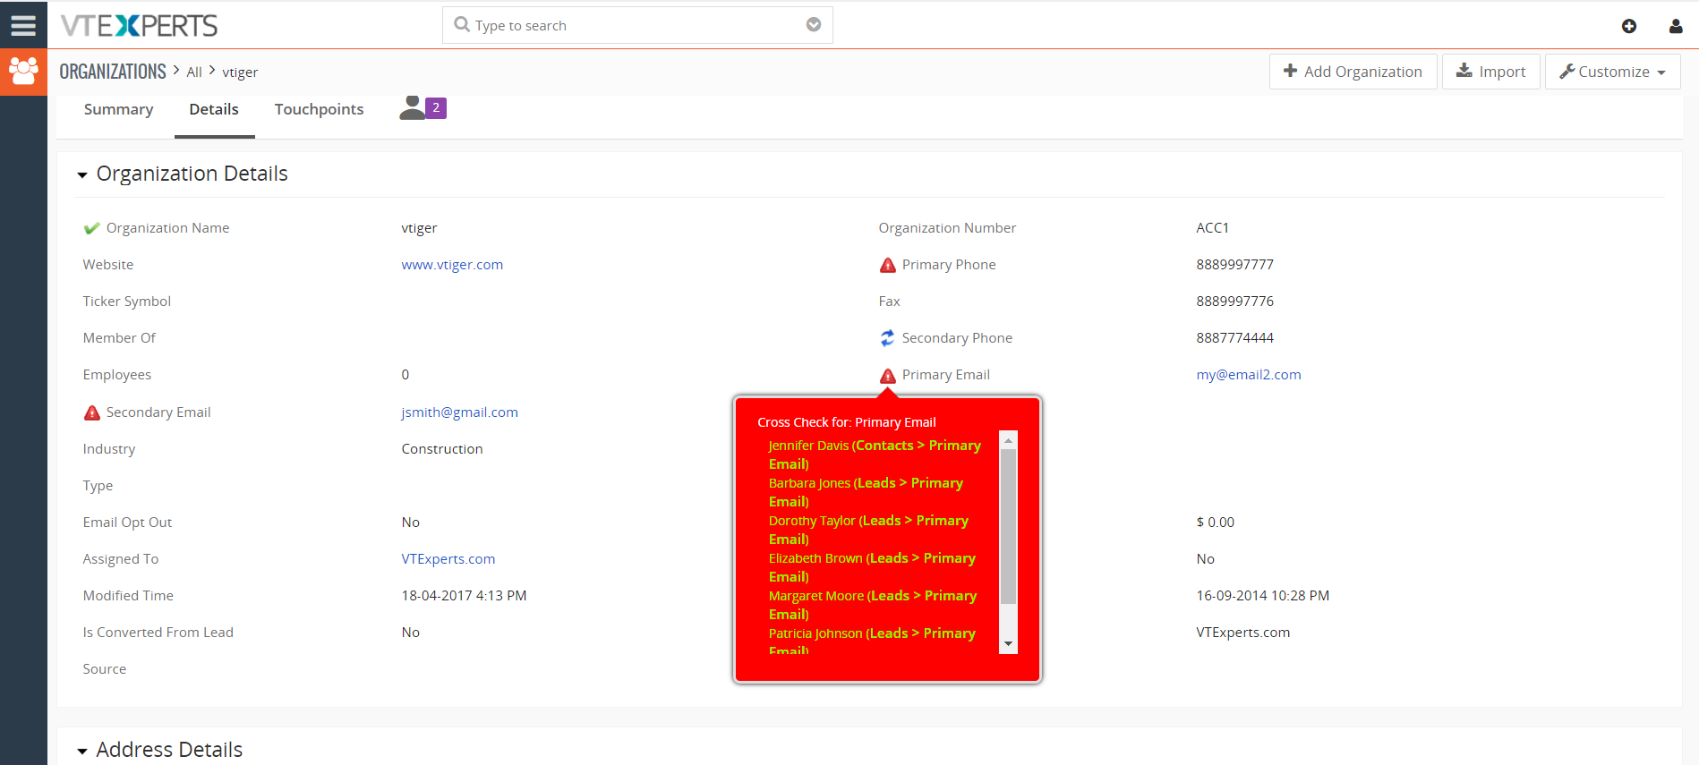Image resolution: width=1699 pixels, height=765 pixels.
Task: Click the Fax value 8889997776
Action: tap(1234, 302)
